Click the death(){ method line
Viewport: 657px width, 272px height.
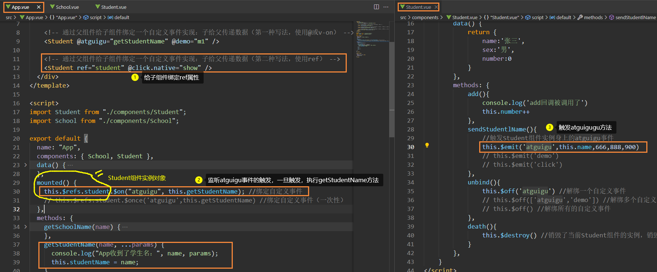(482, 226)
